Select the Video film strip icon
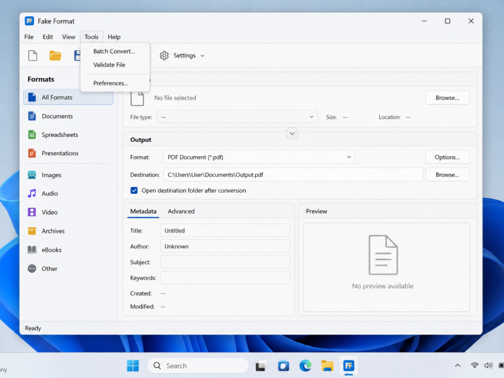Viewport: 504px width, 378px height. pos(32,212)
